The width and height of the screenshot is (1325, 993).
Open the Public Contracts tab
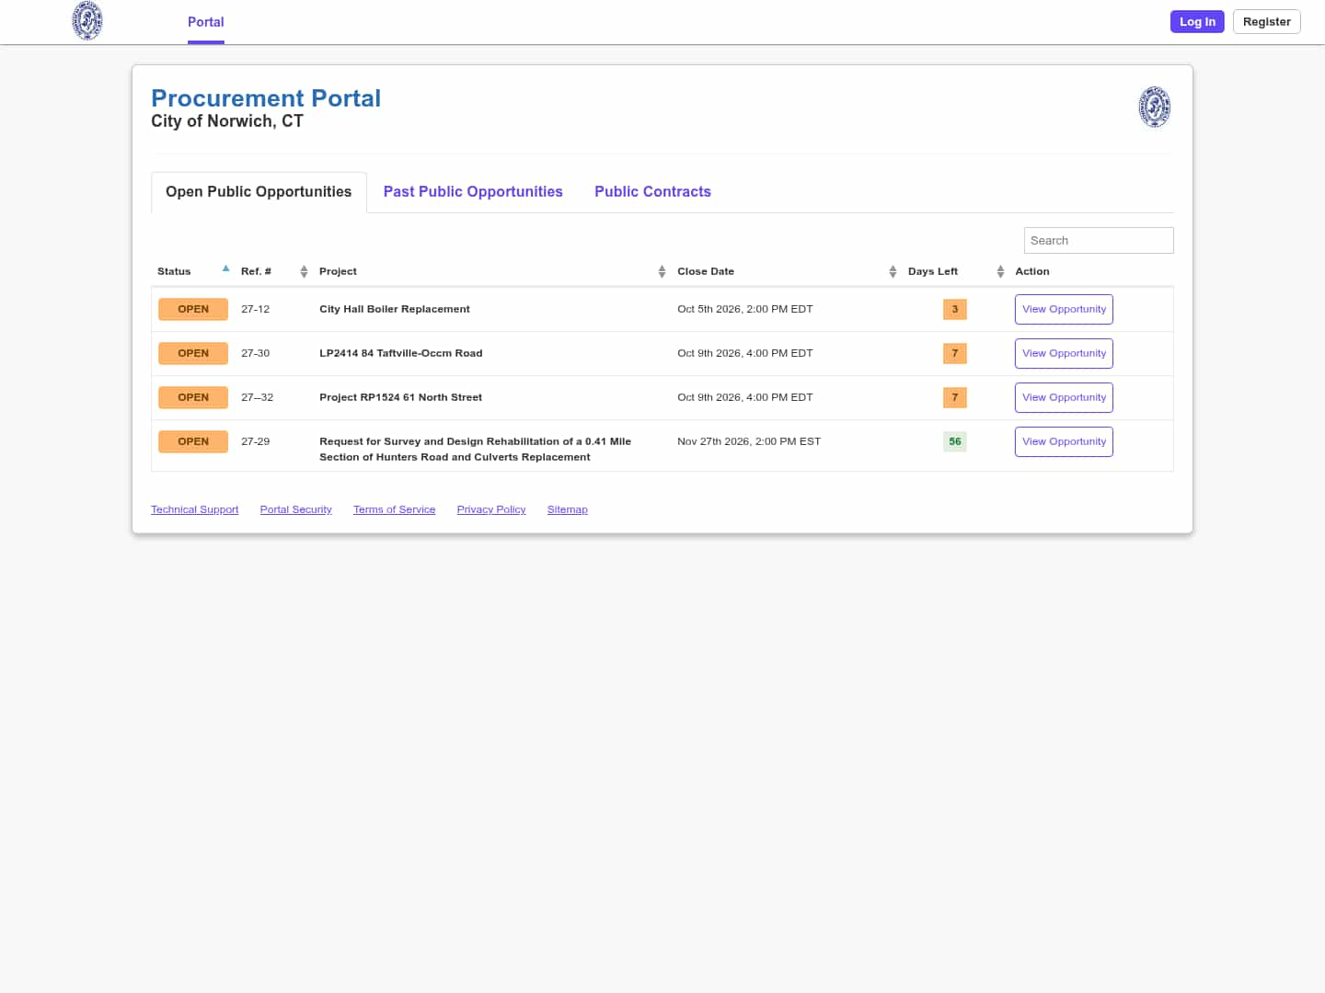coord(652,192)
